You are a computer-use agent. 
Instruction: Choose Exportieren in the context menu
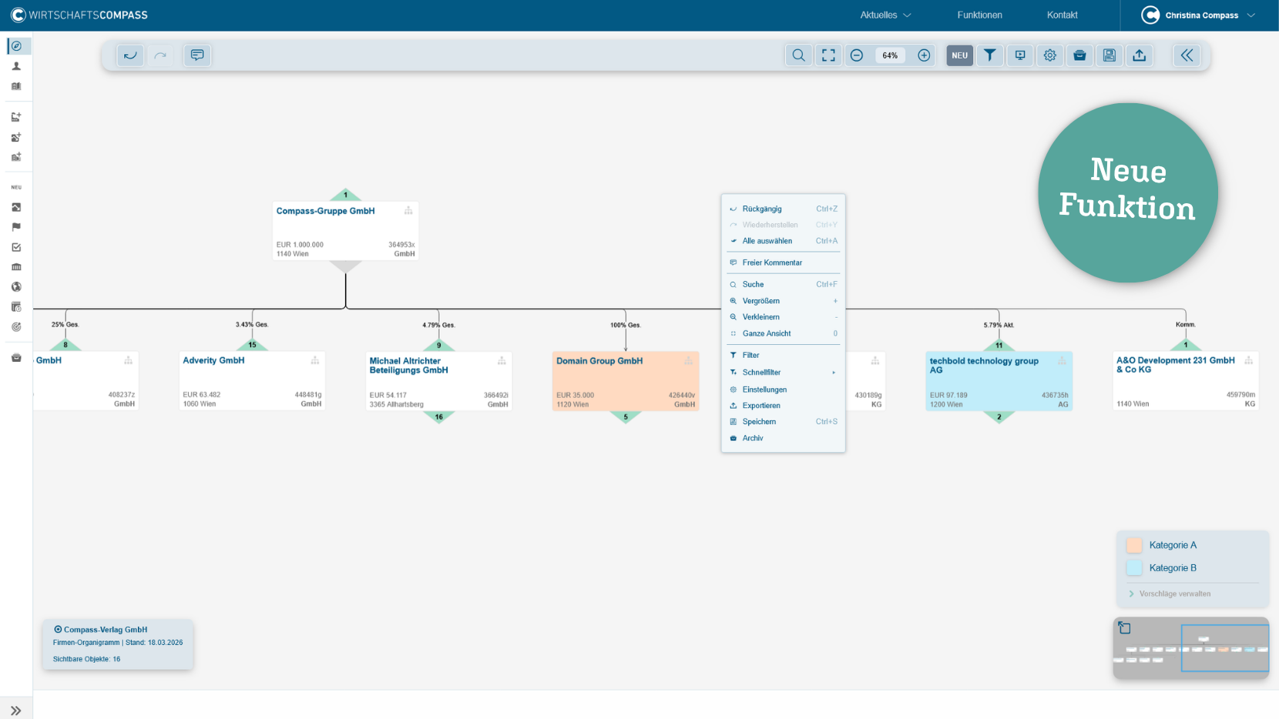761,406
